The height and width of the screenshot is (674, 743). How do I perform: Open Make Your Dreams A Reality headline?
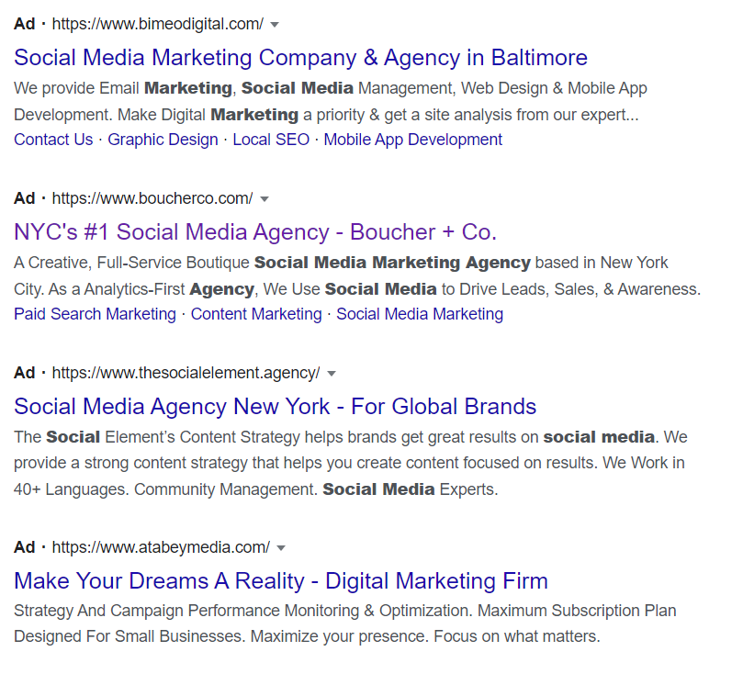[280, 580]
